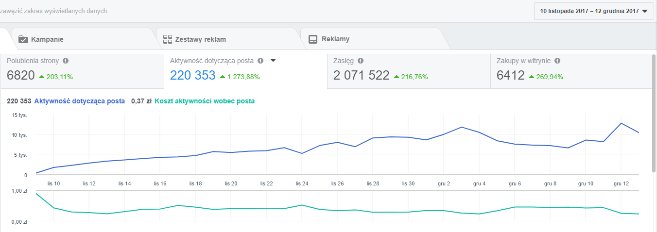Click the Reklamy tab's ad icon

(x=313, y=39)
